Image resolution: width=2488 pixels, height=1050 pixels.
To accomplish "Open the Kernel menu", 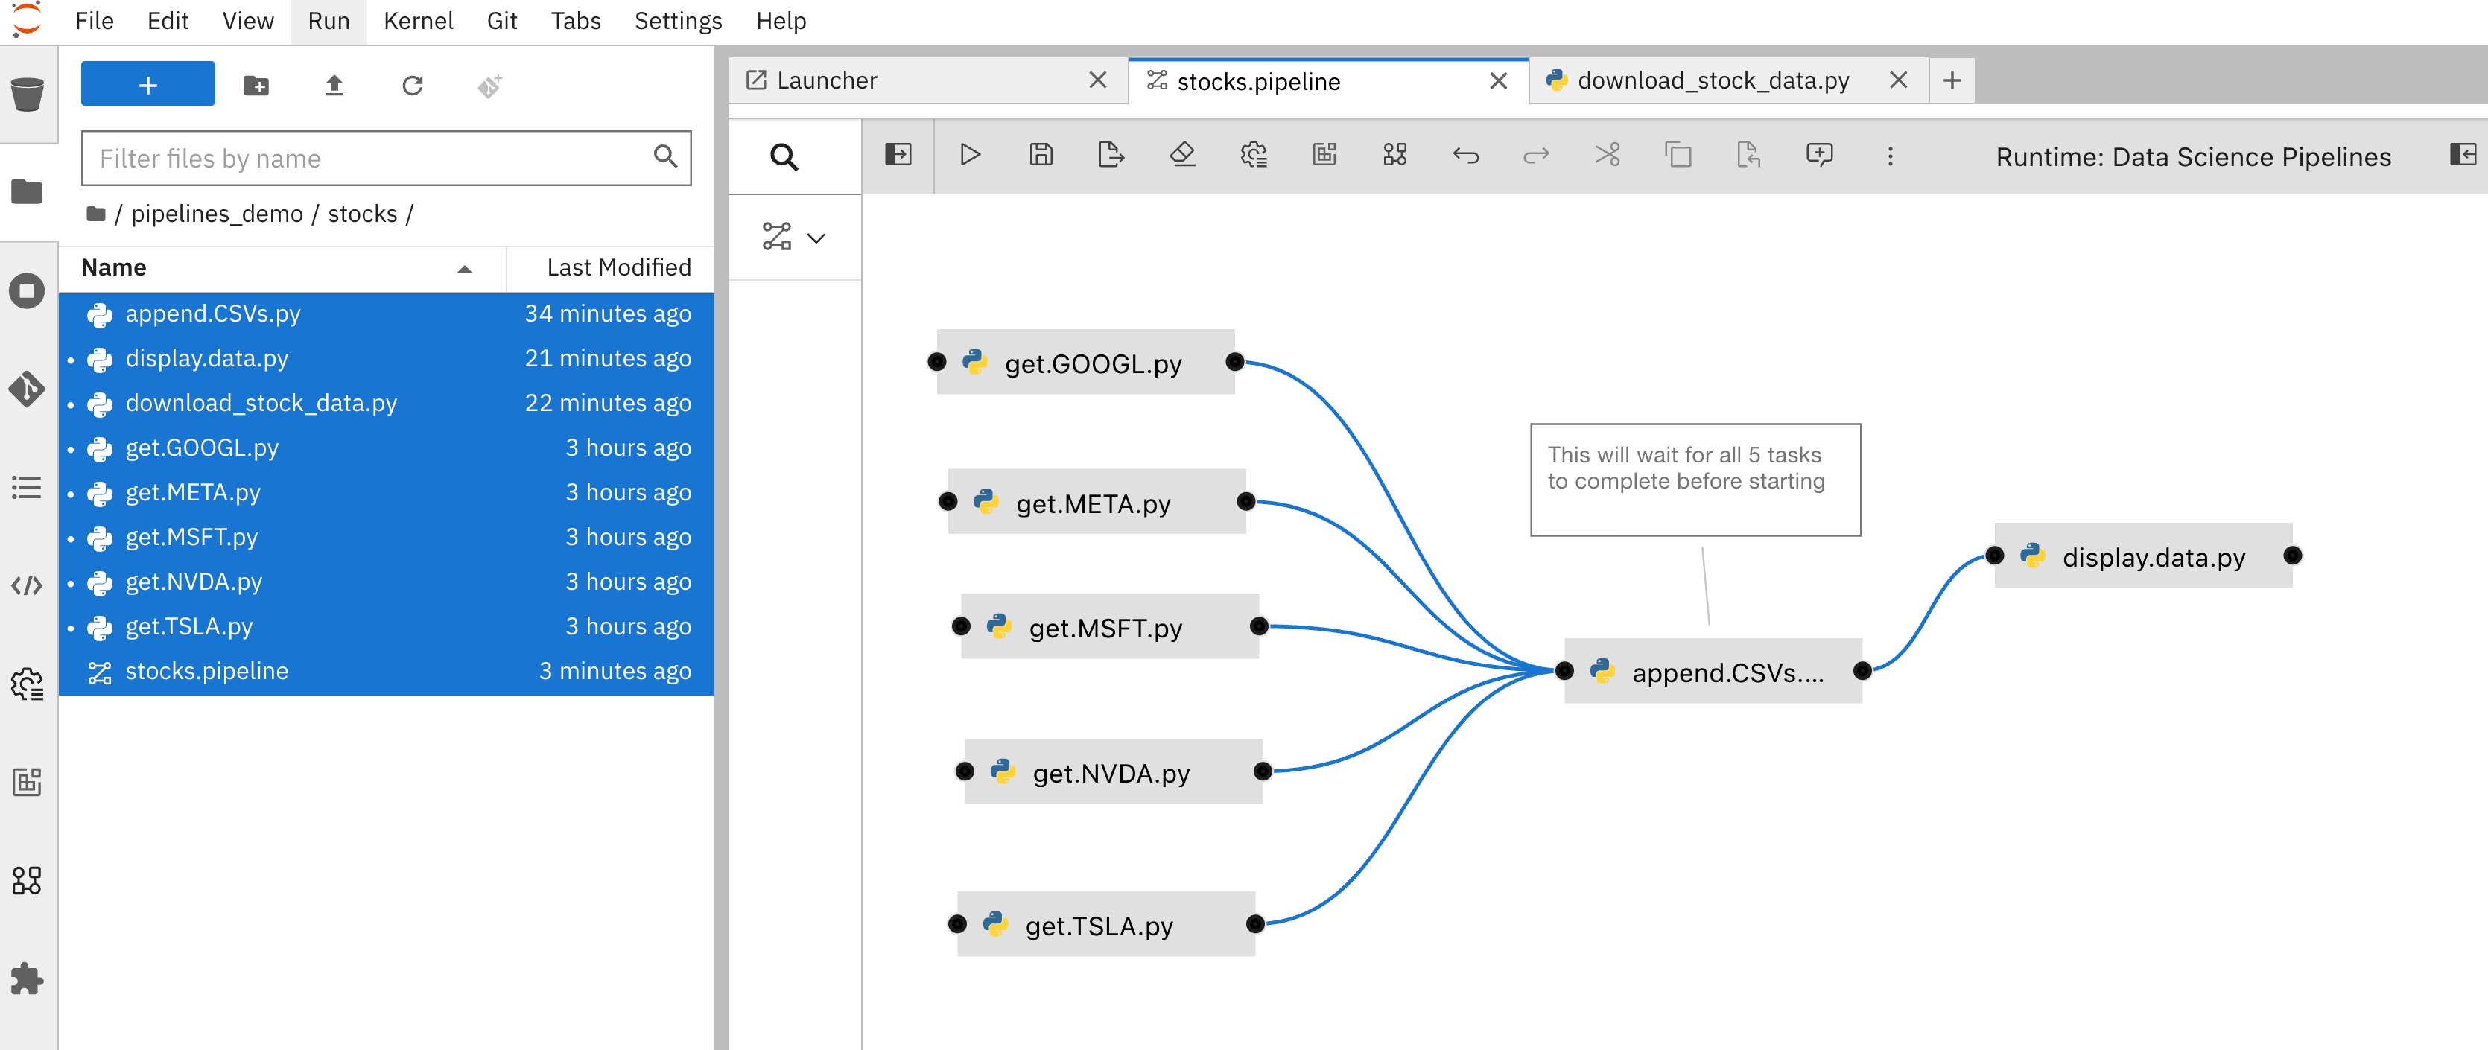I will [417, 20].
